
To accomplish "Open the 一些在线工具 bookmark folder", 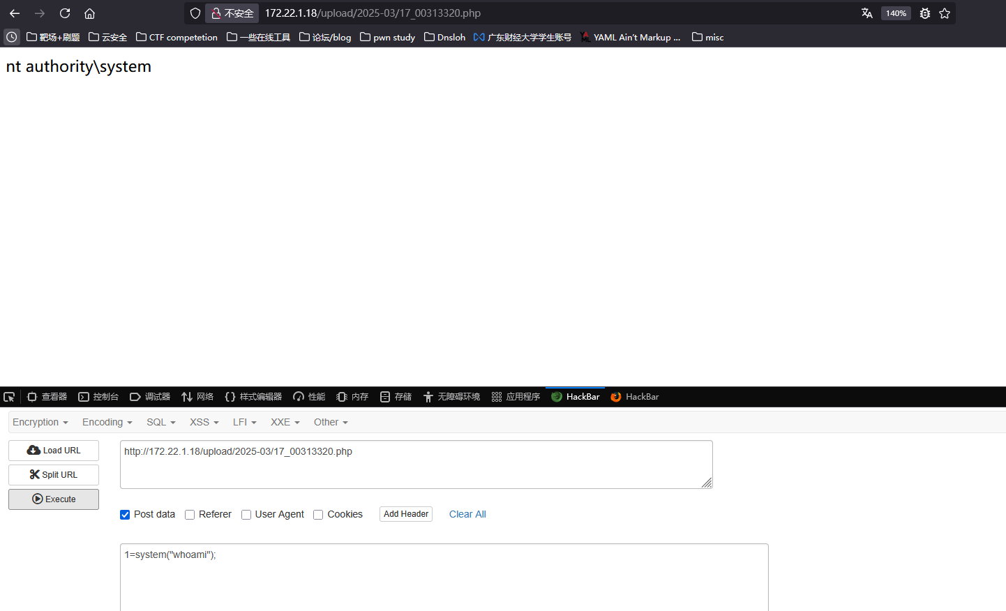I will click(x=259, y=37).
